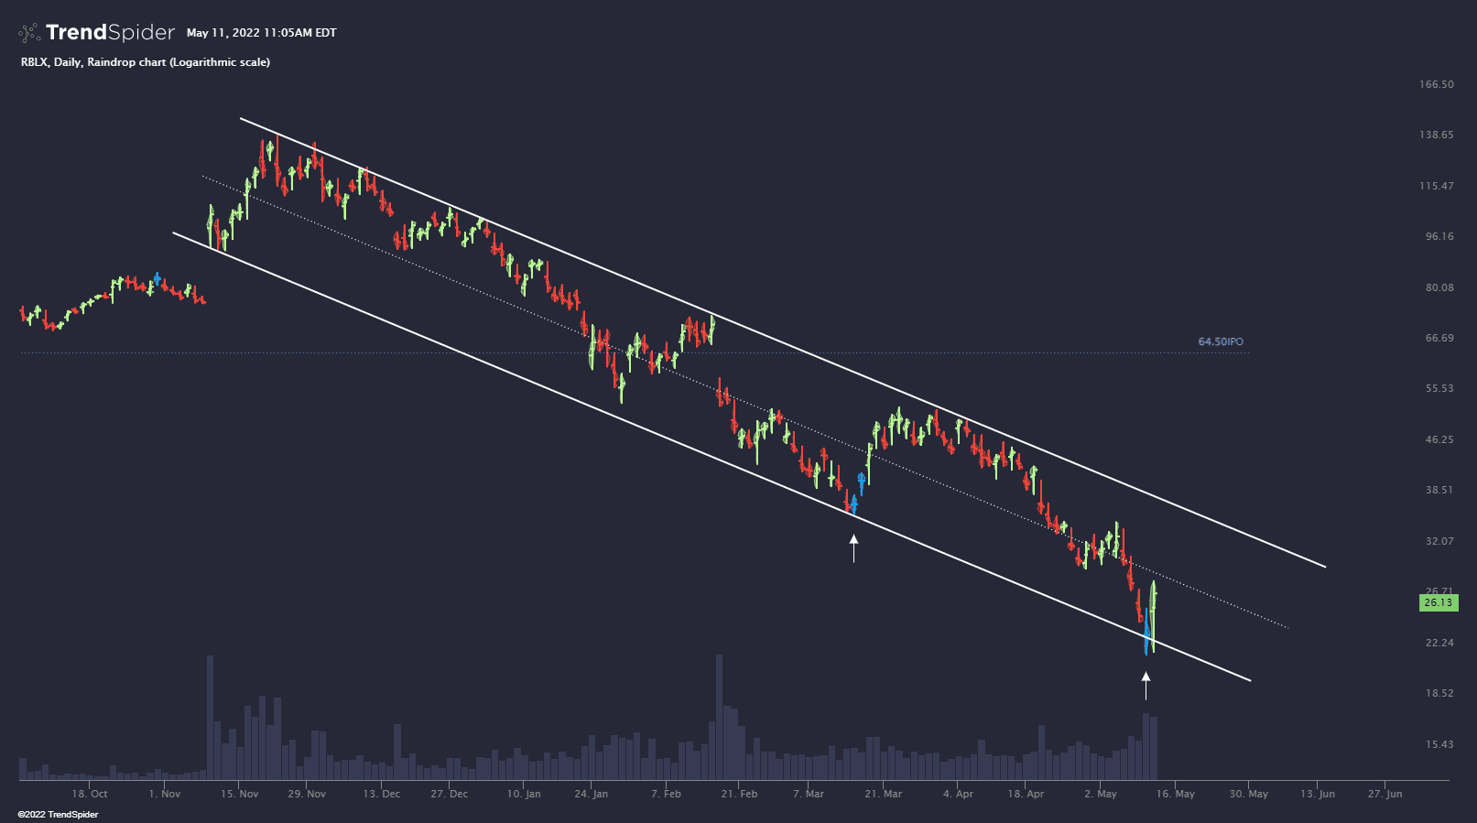
Task: Click the 2. May date axis label
Action: [1101, 794]
